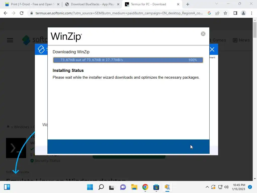Click the Windows Update tray icon
This screenshot has height=193, width=257.
[213, 187]
